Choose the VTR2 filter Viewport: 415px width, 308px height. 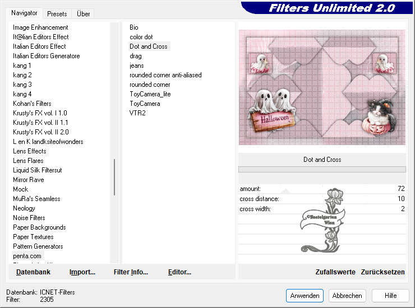[x=137, y=113]
